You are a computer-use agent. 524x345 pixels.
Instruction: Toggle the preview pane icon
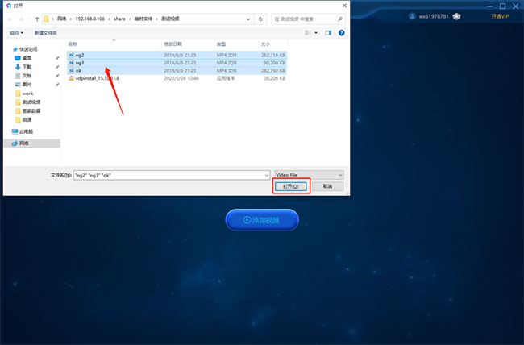[328, 33]
